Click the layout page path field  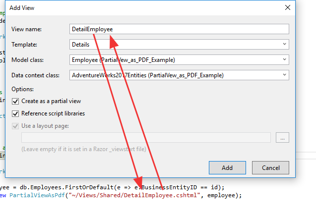pyautogui.click(x=146, y=138)
